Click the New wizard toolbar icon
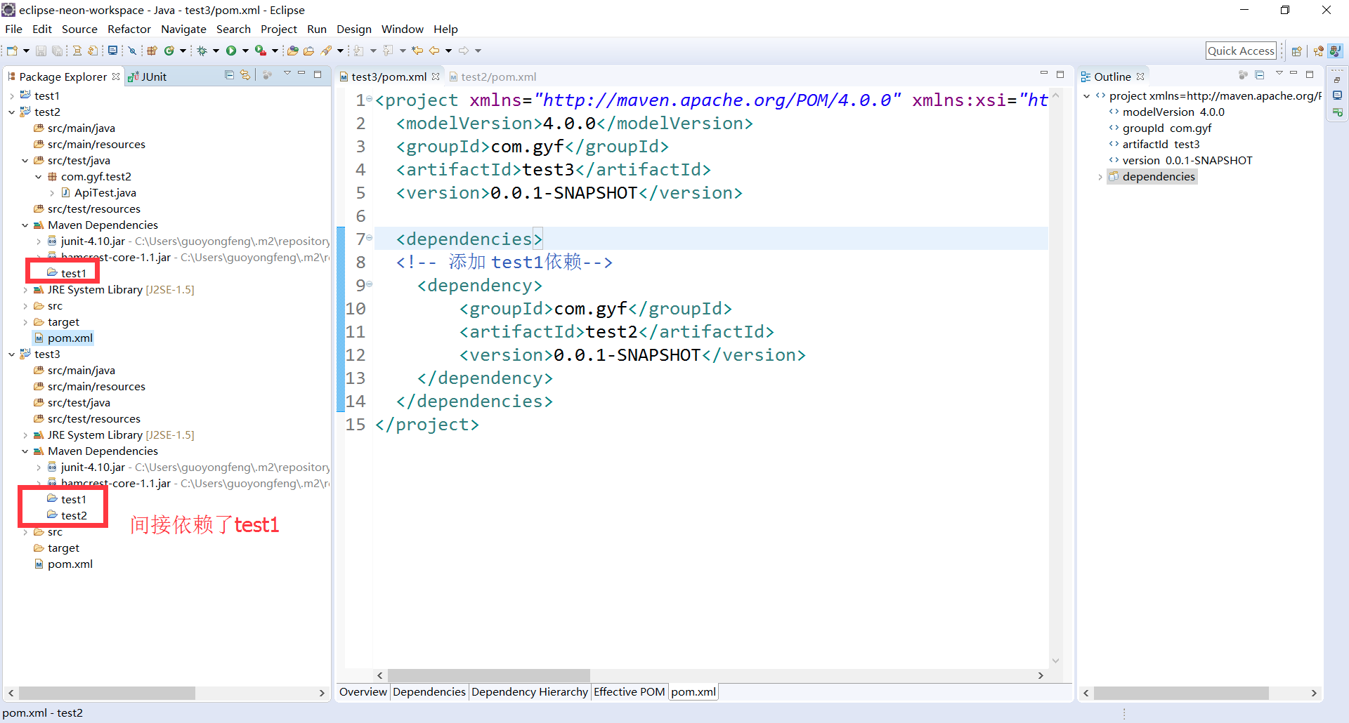Viewport: 1349px width, 723px height. pyautogui.click(x=12, y=51)
